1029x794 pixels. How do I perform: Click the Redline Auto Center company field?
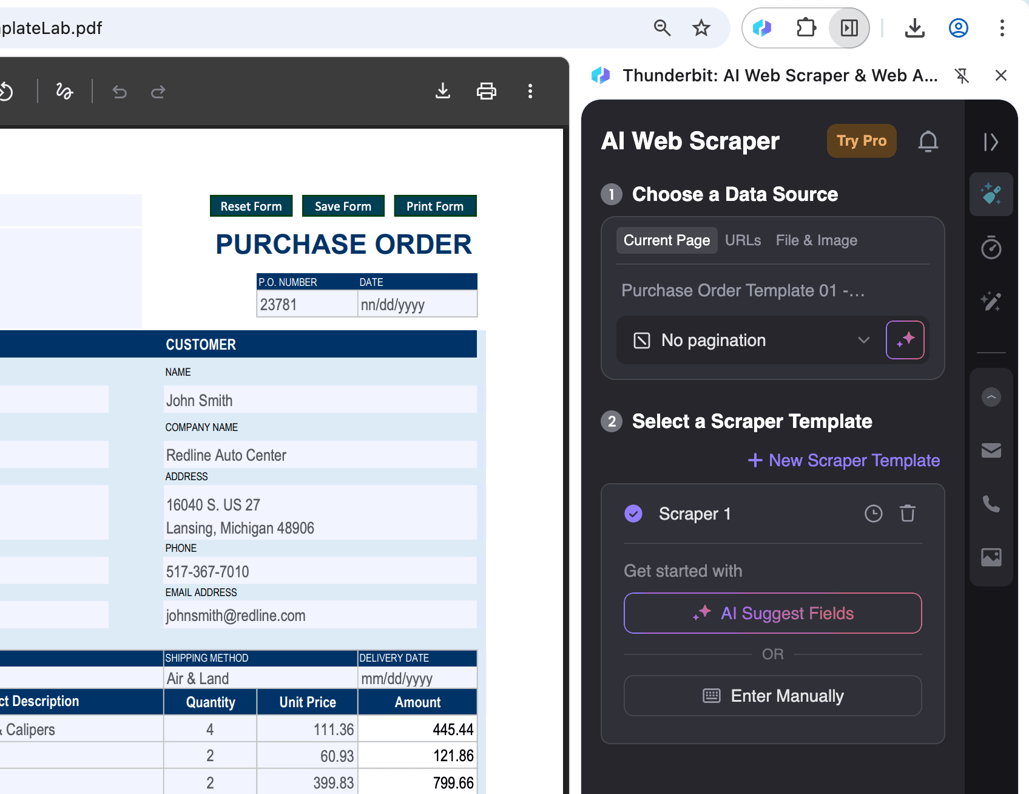320,455
